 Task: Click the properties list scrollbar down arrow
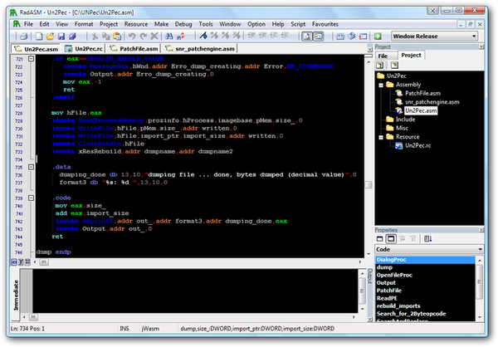[480, 317]
